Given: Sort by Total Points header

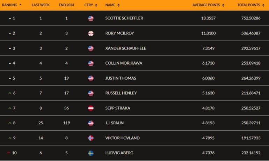Looking at the screenshot, I should pos(250,5).
